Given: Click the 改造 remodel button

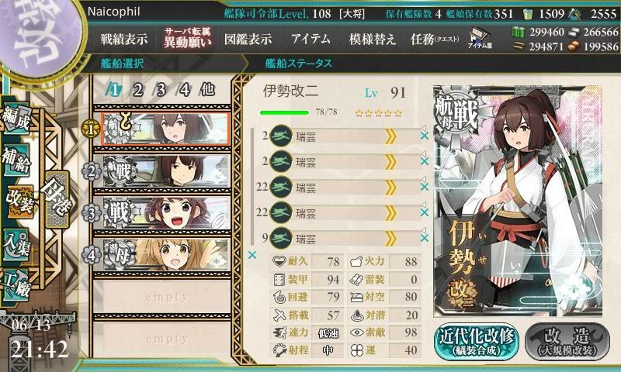Looking at the screenshot, I should point(567,342).
